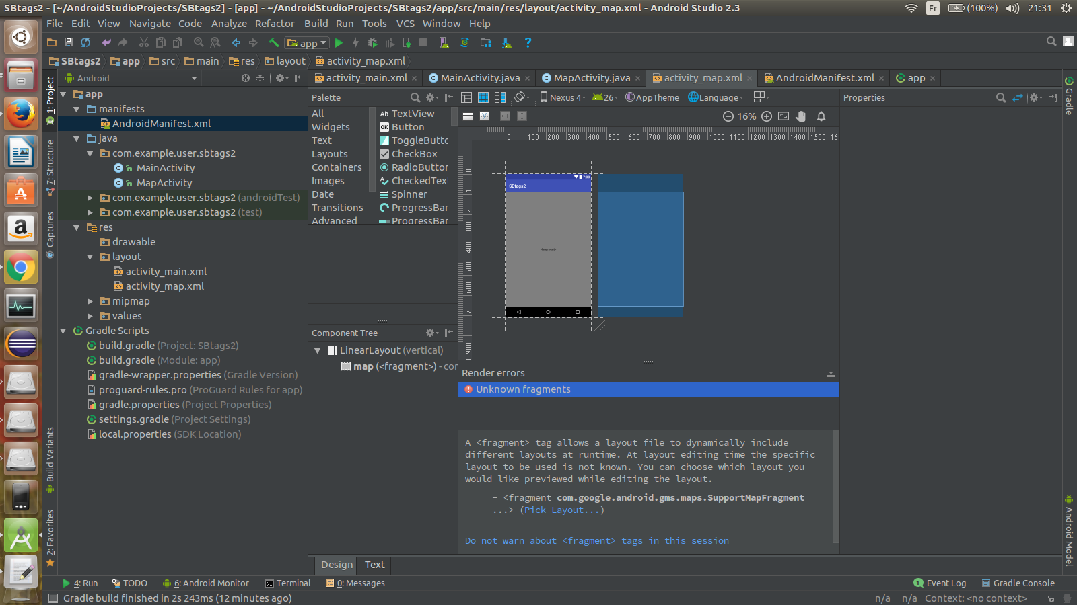Show Design and Blueprint side by side
The height and width of the screenshot is (605, 1077).
click(500, 97)
